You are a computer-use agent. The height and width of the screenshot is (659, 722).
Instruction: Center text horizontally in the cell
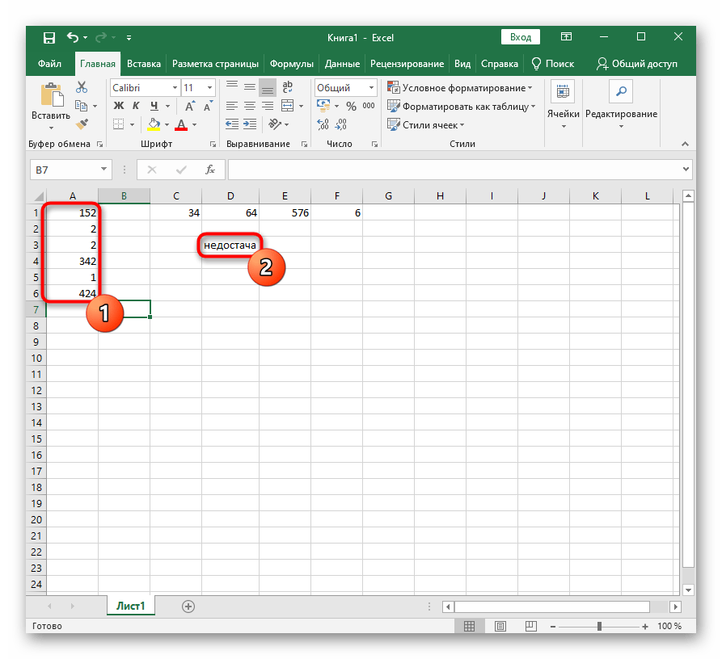point(250,107)
